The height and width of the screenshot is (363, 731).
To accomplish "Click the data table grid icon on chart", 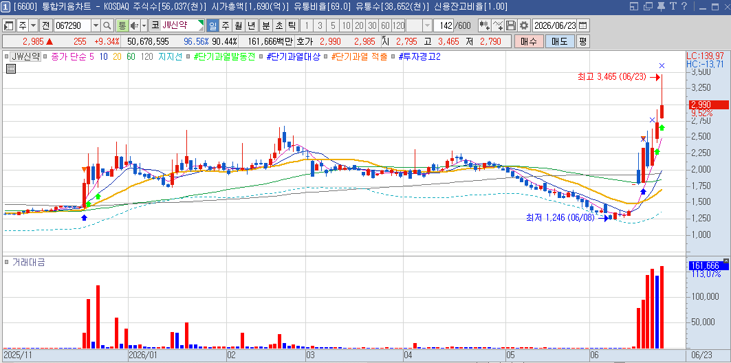I will point(11,69).
